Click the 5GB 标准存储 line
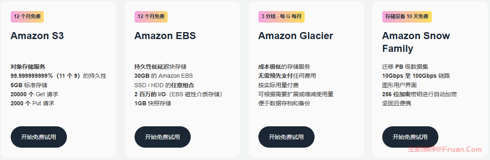Viewport: 490px width, 160px height. 29,85
